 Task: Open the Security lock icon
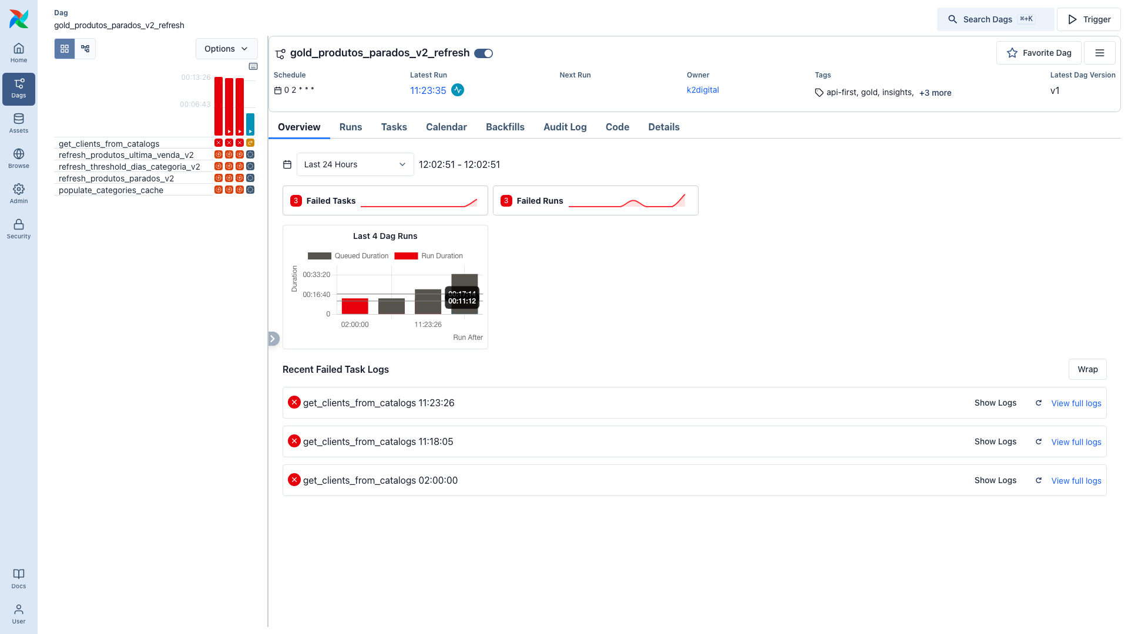[x=19, y=229]
